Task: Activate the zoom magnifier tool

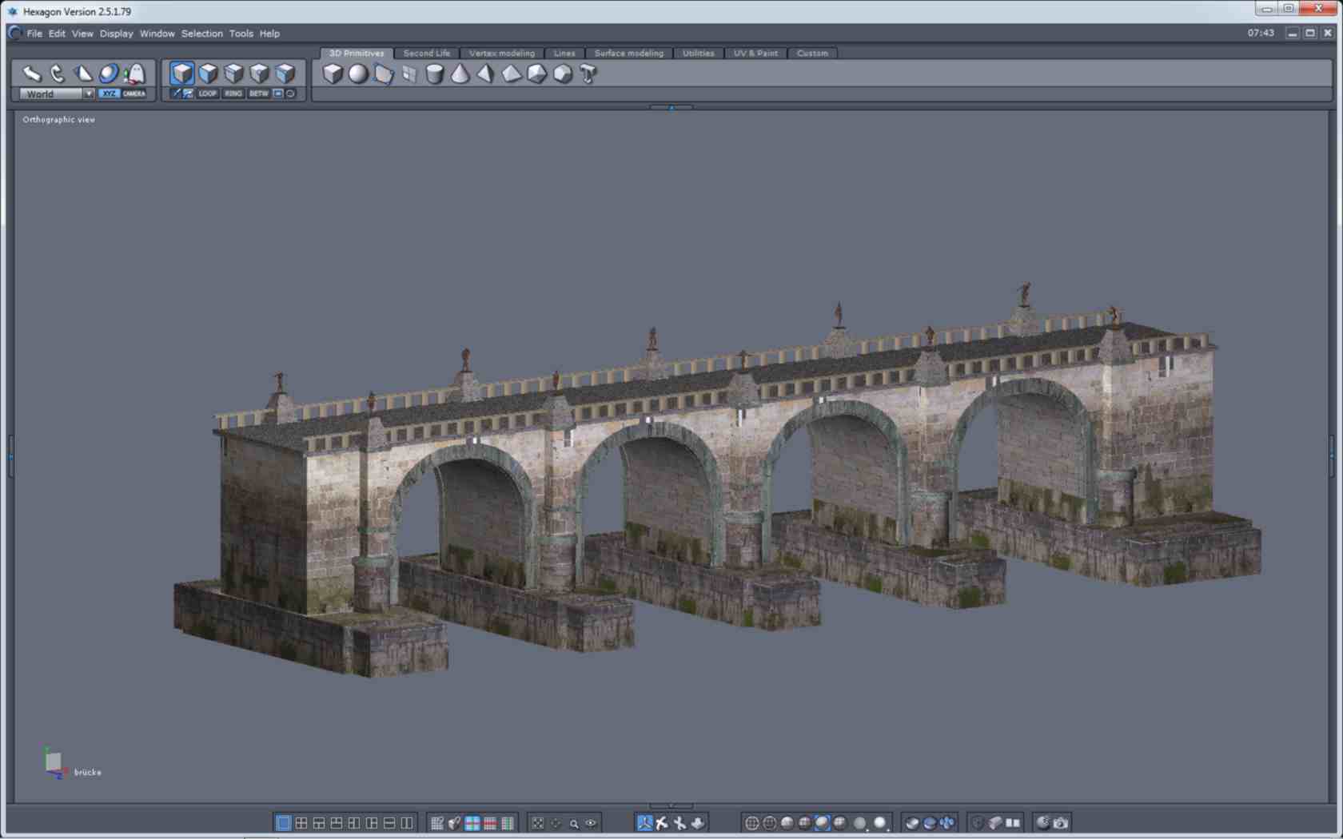Action: coord(573,823)
